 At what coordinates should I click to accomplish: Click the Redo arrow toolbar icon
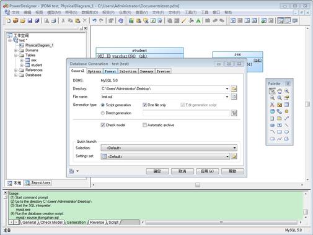(102, 20)
